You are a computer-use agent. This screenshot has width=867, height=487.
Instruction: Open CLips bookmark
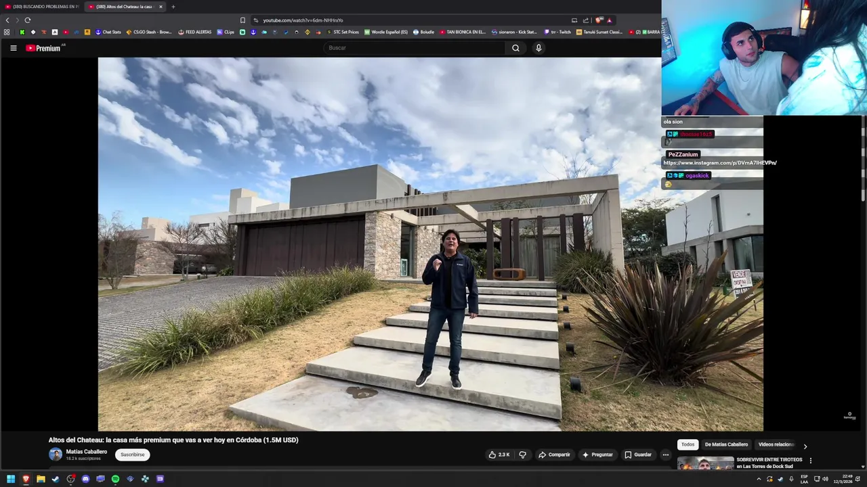(226, 32)
